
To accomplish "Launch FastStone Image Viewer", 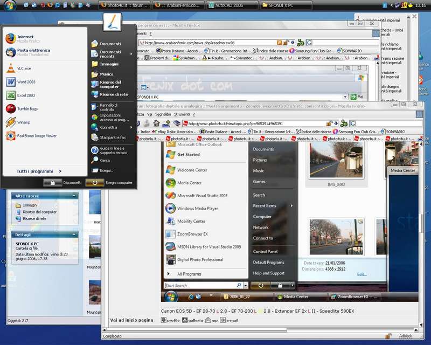I will pos(31,136).
